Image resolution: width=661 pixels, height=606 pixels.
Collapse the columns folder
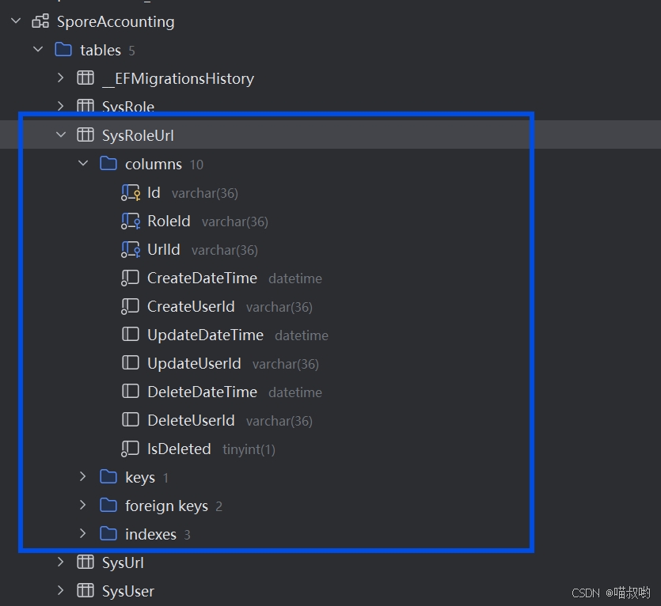pyautogui.click(x=83, y=164)
